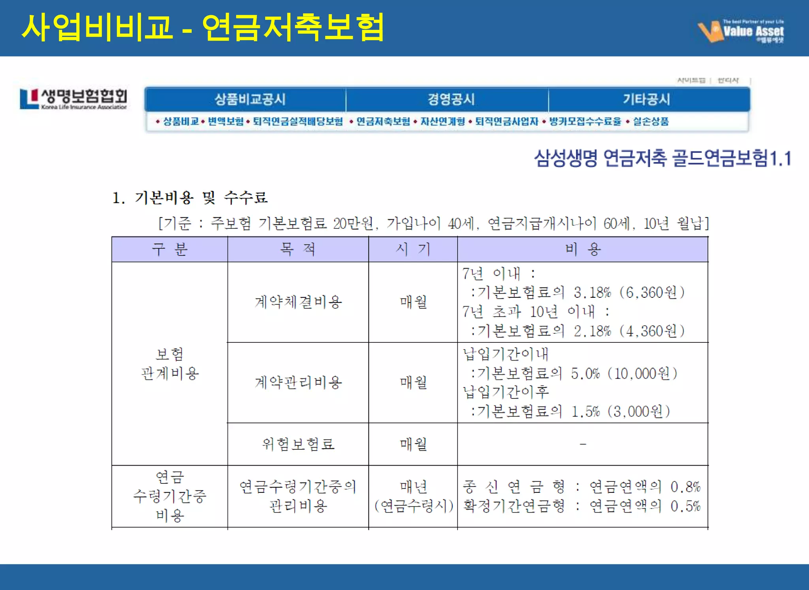The width and height of the screenshot is (809, 590).
Task: Click the 사업비비교 - 연금저축보험 slide title
Action: 203,27
